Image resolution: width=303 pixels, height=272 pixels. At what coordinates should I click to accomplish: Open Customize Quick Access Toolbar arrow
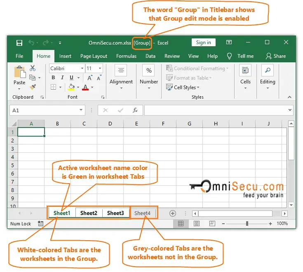point(60,43)
